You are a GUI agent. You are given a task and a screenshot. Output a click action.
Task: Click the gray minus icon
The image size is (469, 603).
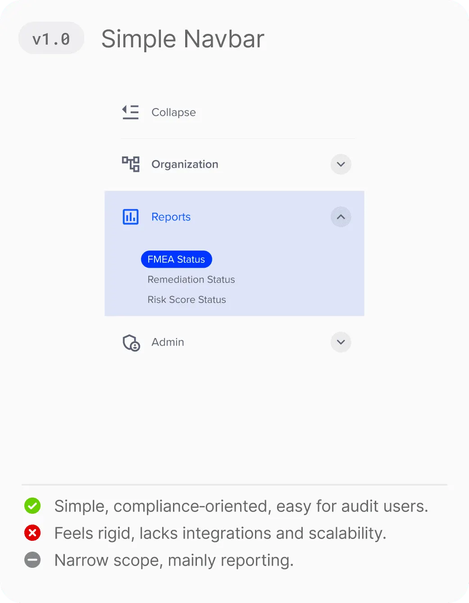point(32,560)
